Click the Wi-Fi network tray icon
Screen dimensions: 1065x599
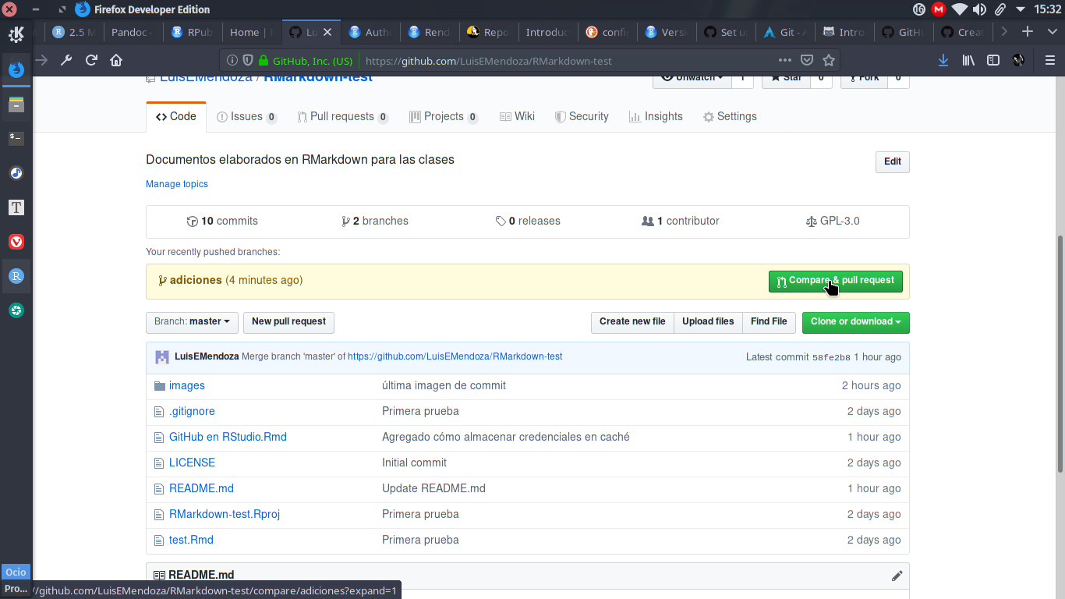tap(959, 9)
